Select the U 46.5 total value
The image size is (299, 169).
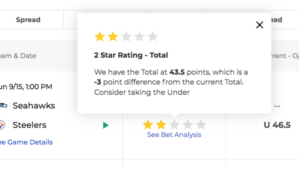(x=277, y=125)
